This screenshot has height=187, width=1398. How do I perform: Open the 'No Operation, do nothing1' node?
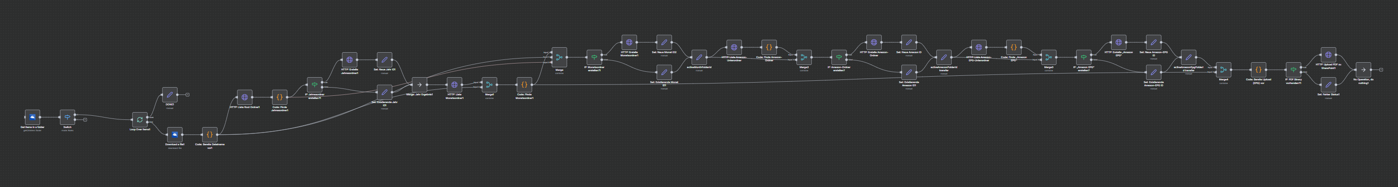click(1363, 69)
